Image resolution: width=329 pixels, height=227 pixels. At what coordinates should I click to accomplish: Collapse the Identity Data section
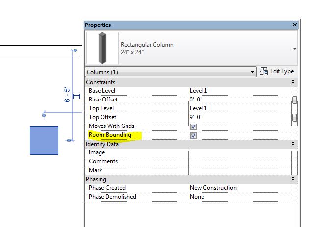click(x=293, y=144)
